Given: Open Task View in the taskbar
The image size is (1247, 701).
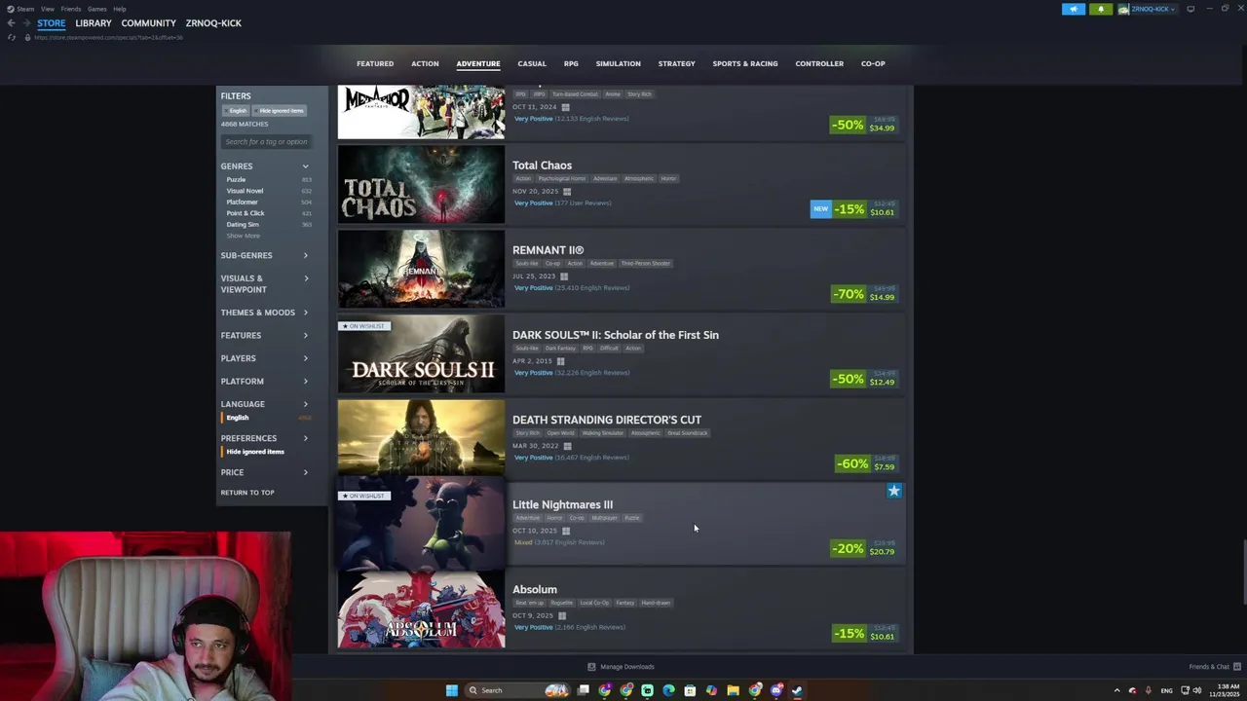Looking at the screenshot, I should 583,690.
